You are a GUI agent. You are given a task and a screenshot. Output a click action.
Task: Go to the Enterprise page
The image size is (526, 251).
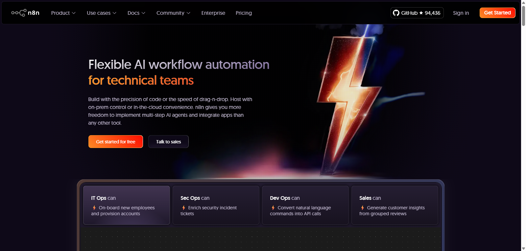[x=213, y=13]
